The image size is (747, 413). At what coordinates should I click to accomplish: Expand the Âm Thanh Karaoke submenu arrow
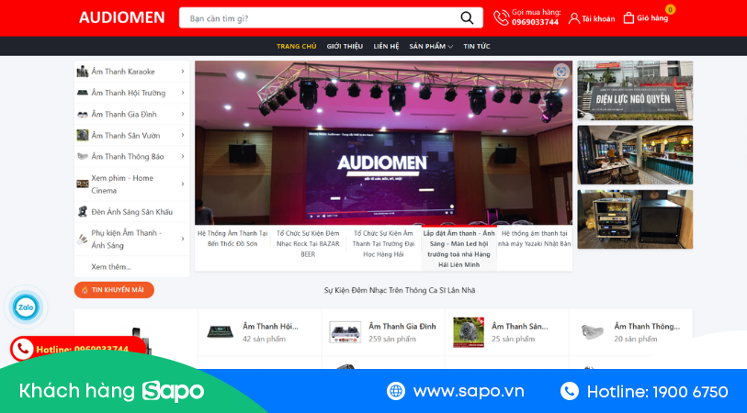(x=183, y=72)
